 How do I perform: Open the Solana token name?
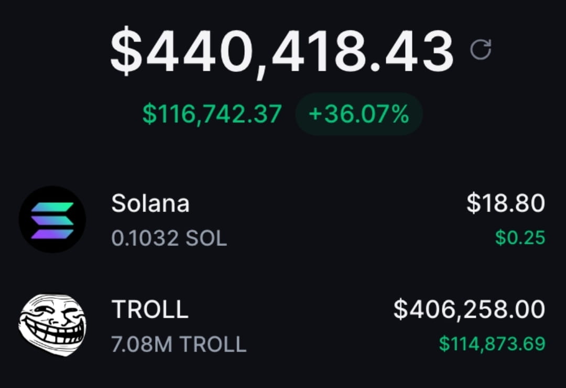click(150, 203)
